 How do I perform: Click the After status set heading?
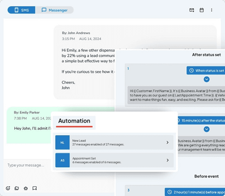coord(206,55)
